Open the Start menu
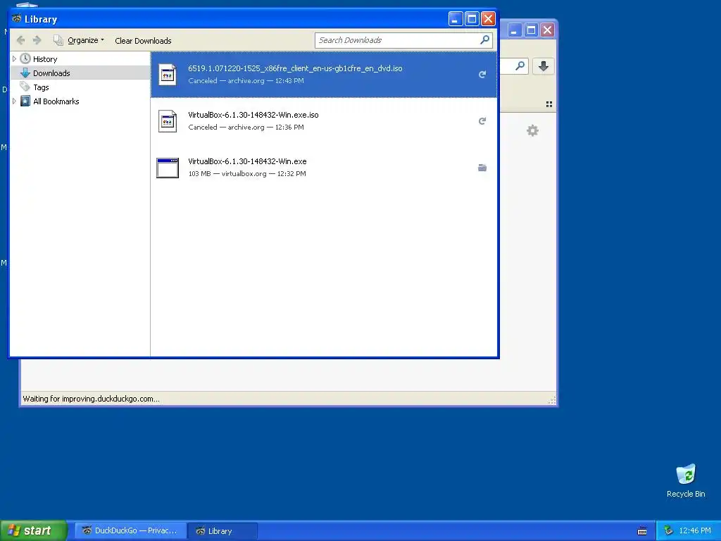This screenshot has height=541, width=721. (34, 530)
